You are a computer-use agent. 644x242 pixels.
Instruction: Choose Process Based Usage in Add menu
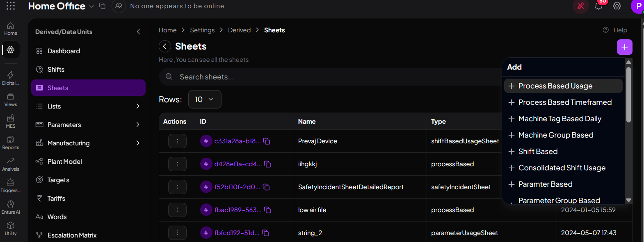click(x=563, y=86)
